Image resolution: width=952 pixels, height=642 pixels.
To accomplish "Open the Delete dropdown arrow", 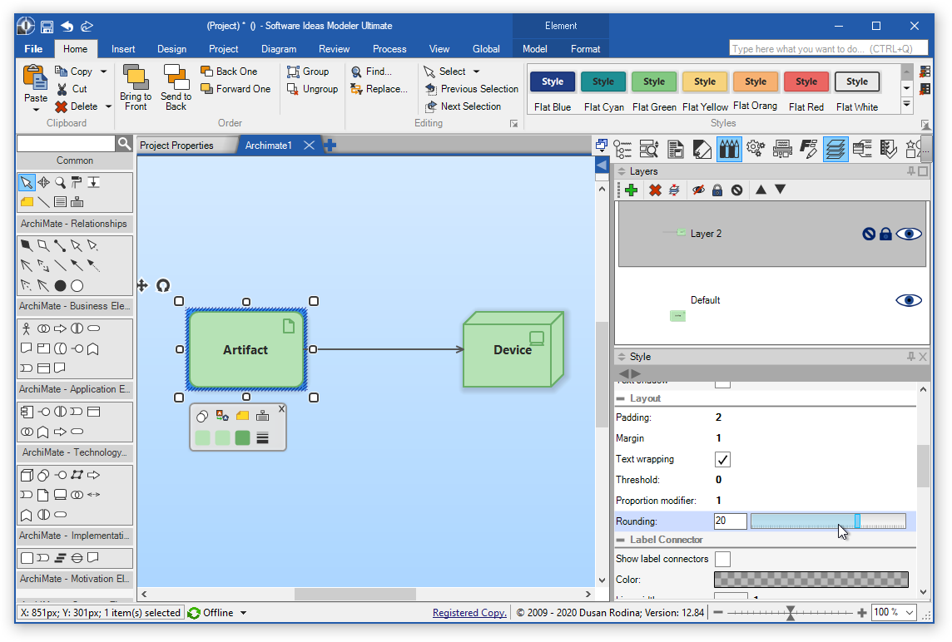I will (x=108, y=106).
